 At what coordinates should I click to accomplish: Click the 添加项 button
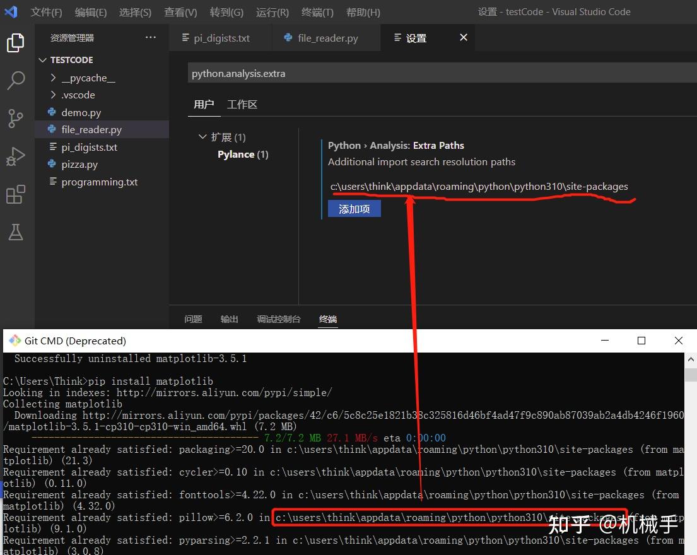point(354,208)
